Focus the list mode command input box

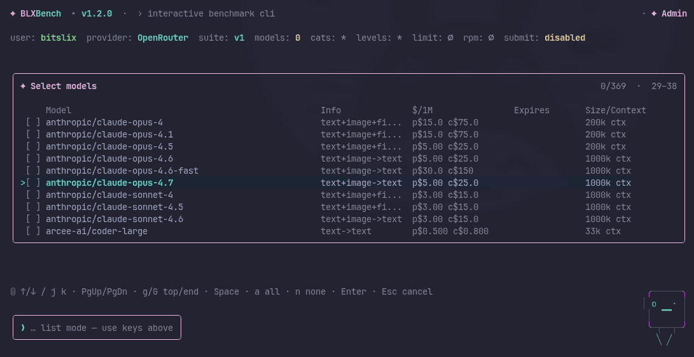click(x=97, y=328)
